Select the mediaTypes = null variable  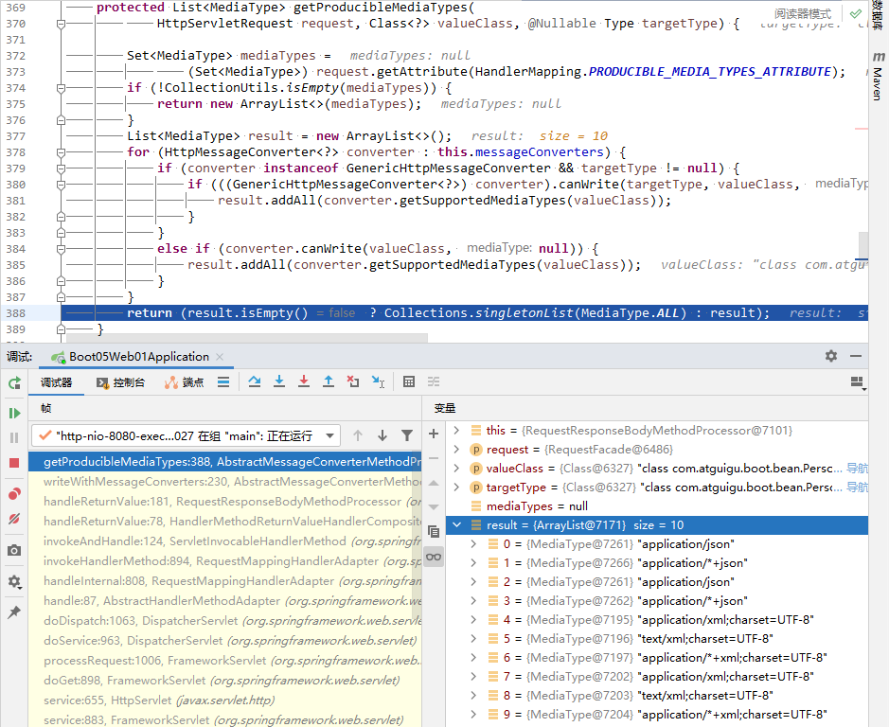tap(656, 505)
